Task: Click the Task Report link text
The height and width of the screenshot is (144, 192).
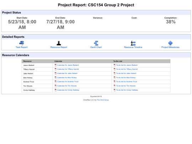Action: click(x=22, y=47)
